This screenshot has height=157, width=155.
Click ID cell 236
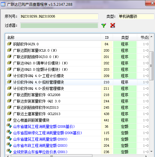[107, 152]
